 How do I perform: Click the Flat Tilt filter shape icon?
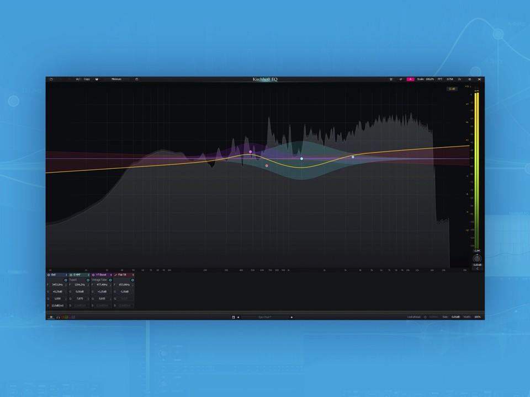[x=115, y=275]
